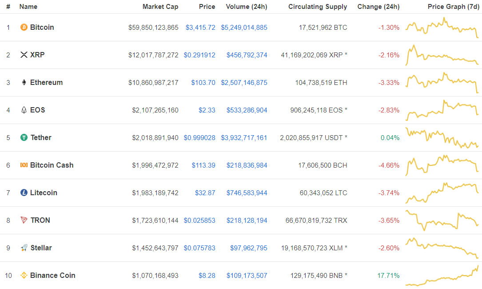Screen dimensions: 482x289
Task: Click the EOS logo icon
Action: [x=24, y=110]
